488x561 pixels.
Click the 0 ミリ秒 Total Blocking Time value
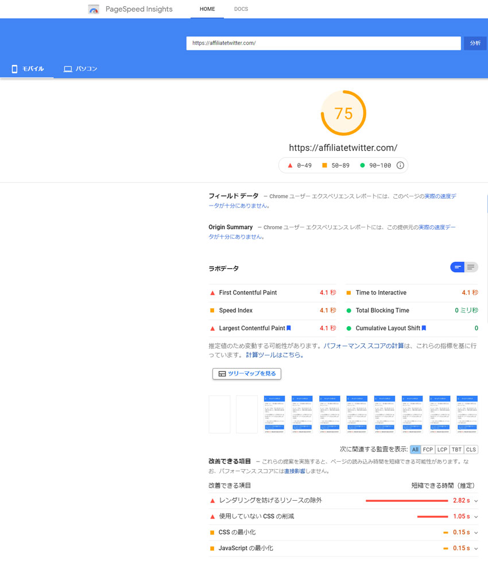click(467, 311)
